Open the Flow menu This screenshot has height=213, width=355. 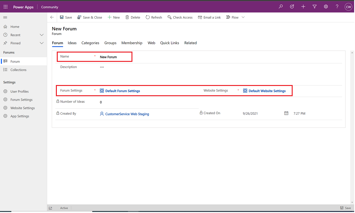pos(233,17)
